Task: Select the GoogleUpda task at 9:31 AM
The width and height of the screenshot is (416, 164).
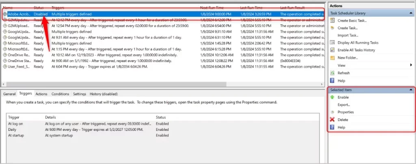Action: [x=19, y=37]
